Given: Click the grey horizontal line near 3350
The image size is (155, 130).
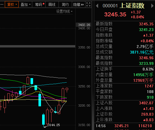Looking at the screenshot, I should tap(38, 46).
